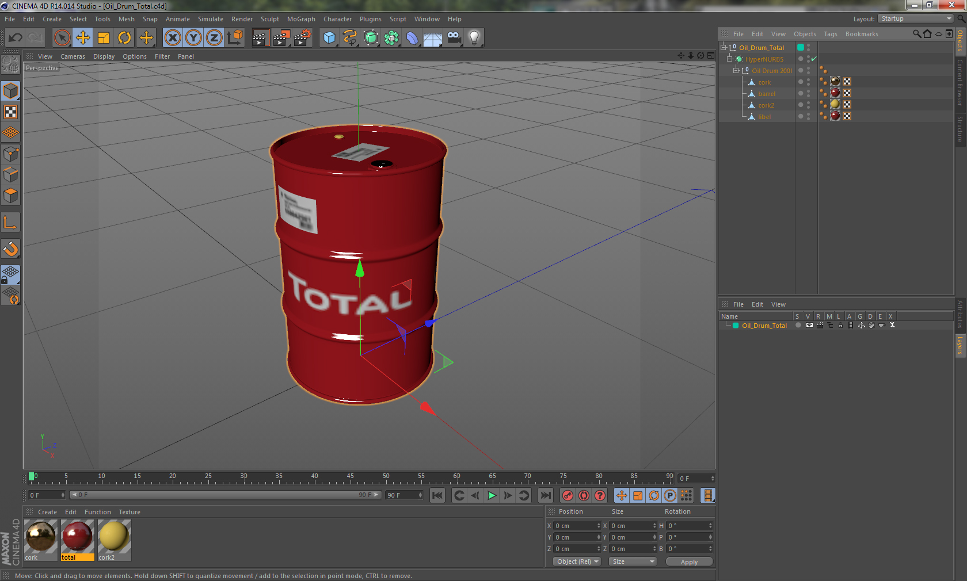This screenshot has width=967, height=581.
Task: Click the Undo arrow icon
Action: pos(16,38)
